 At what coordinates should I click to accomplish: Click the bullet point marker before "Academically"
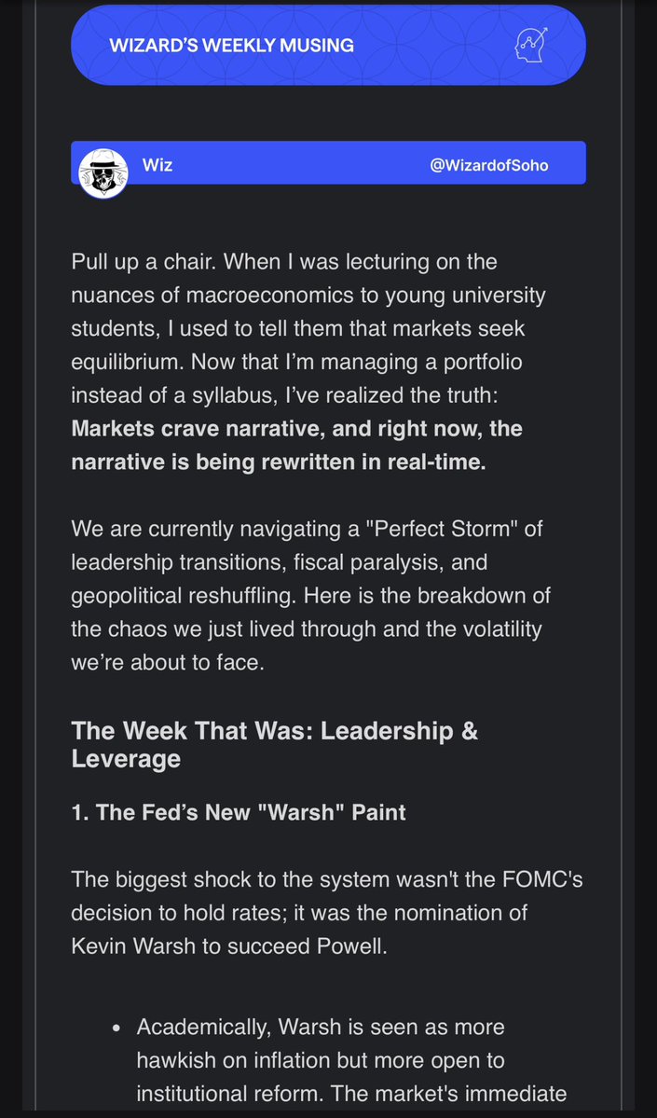(x=116, y=1028)
